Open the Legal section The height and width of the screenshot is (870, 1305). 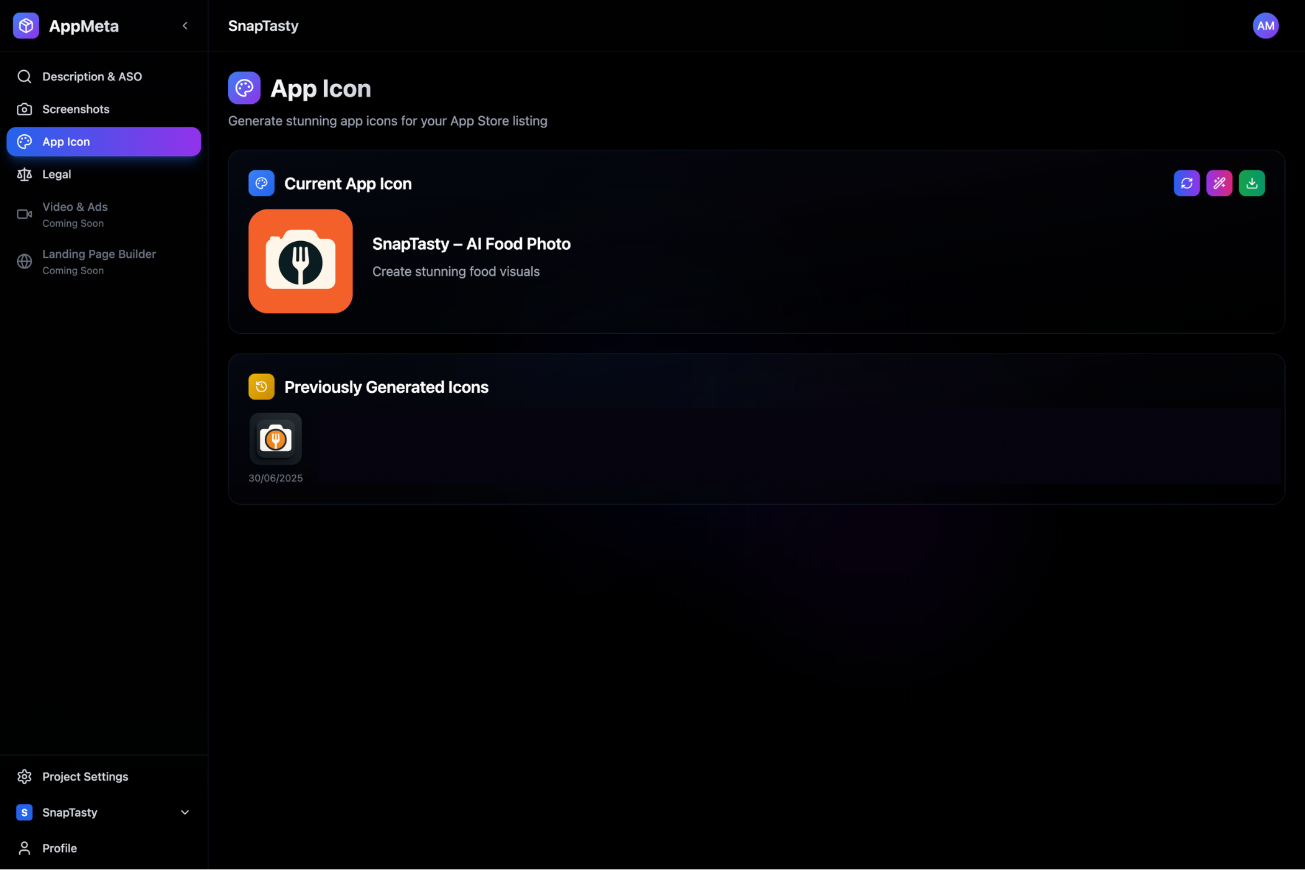pos(57,175)
